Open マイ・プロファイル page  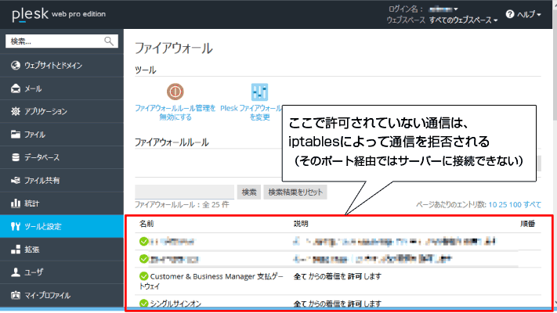point(62,295)
